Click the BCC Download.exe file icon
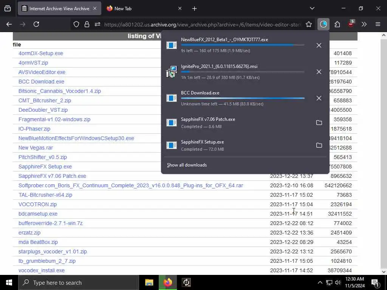Screen dimensions: 387x290 [x=172, y=98]
